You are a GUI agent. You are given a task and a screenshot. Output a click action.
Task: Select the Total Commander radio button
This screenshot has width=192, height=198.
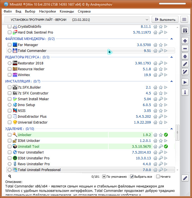click(x=9, y=51)
